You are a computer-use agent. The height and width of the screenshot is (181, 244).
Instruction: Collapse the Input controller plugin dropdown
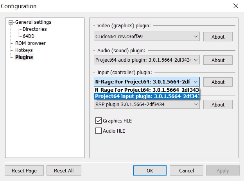point(196,82)
